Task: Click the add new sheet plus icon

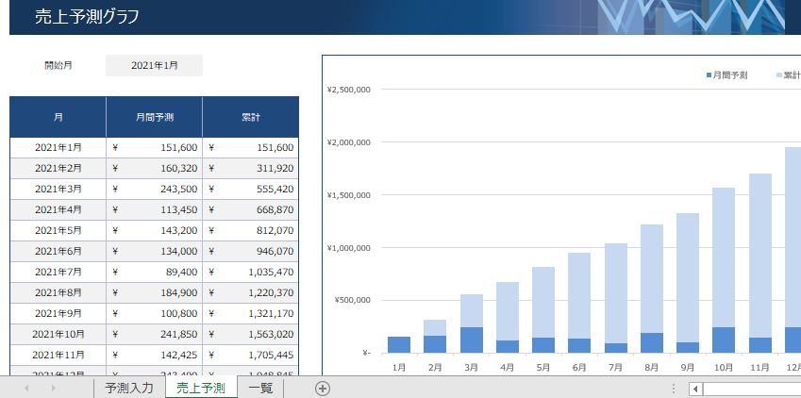Action: 323,389
